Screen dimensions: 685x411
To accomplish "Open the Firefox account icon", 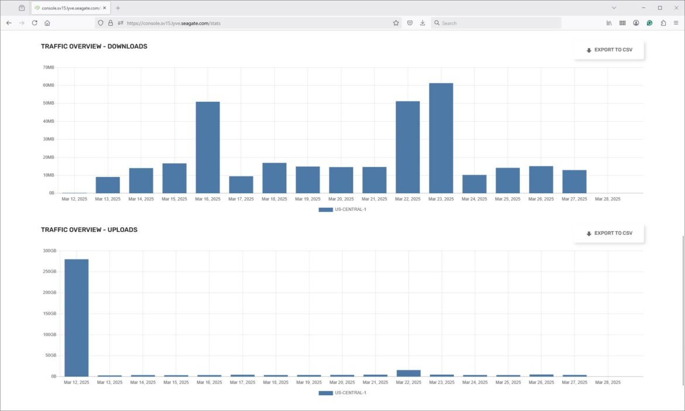I will [636, 23].
